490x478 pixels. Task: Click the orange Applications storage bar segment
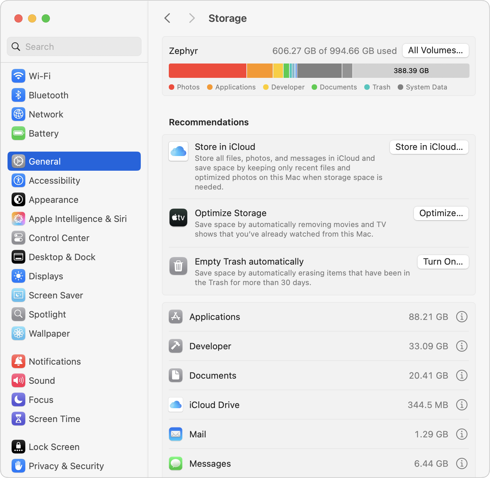[x=260, y=71]
